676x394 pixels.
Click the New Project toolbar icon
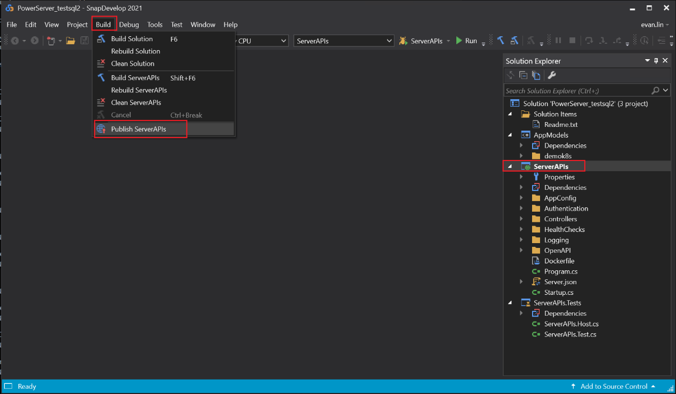pos(51,41)
